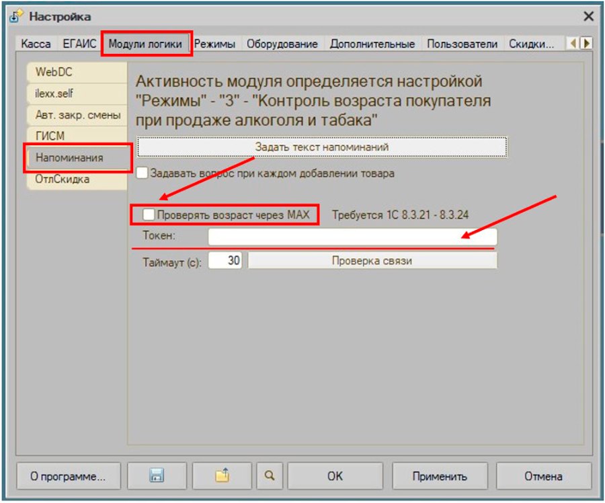This screenshot has width=605, height=503.
Task: Click the Таймаут seconds field with 30
Action: pyautogui.click(x=225, y=260)
